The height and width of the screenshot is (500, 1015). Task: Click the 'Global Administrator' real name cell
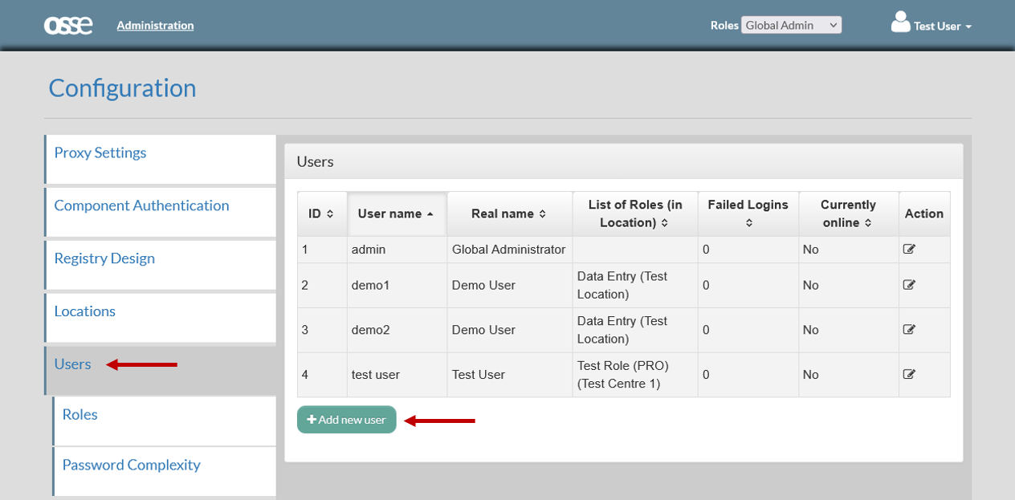point(509,250)
